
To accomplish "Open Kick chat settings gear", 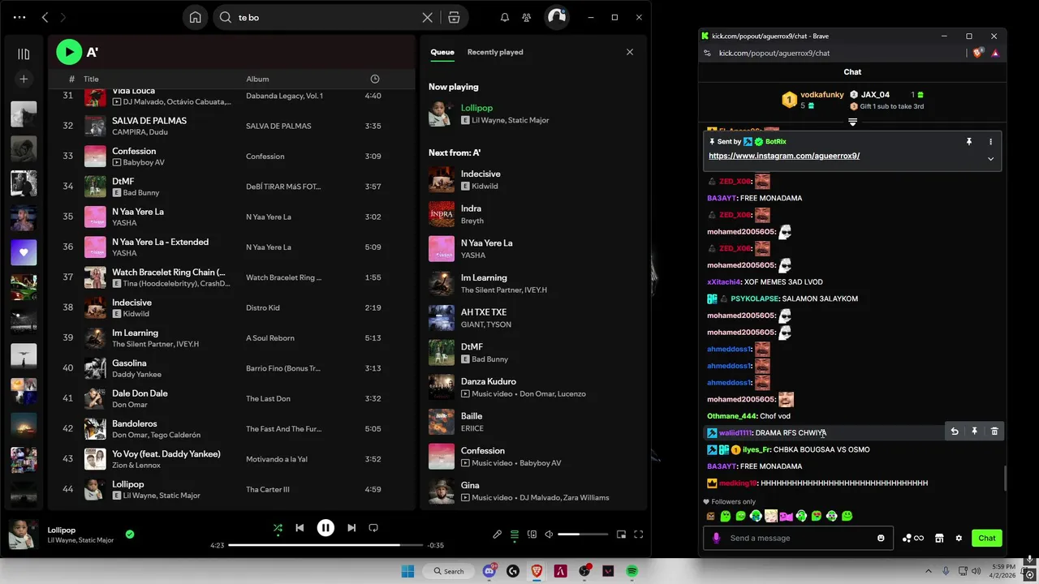I will (x=959, y=538).
